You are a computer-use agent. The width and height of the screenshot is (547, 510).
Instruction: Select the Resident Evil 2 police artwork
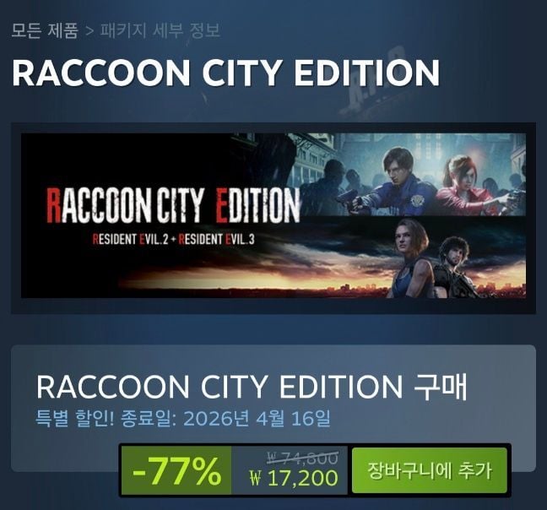coord(412,175)
